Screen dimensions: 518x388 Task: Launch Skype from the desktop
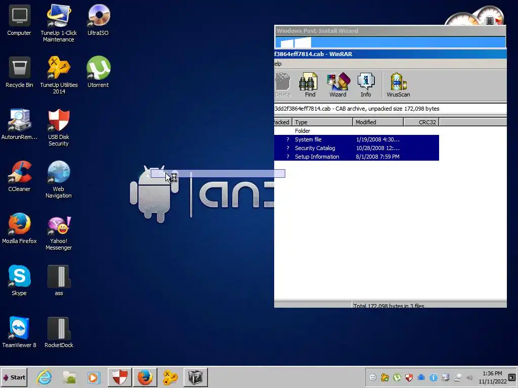(19, 280)
